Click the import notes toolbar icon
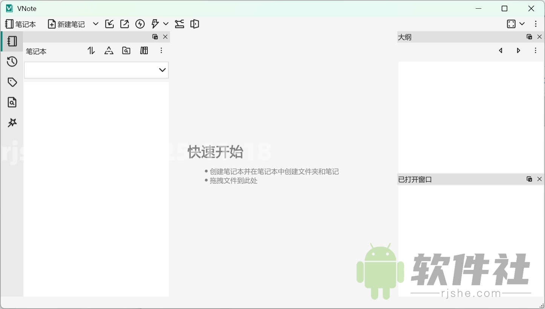The image size is (545, 309). pyautogui.click(x=109, y=24)
